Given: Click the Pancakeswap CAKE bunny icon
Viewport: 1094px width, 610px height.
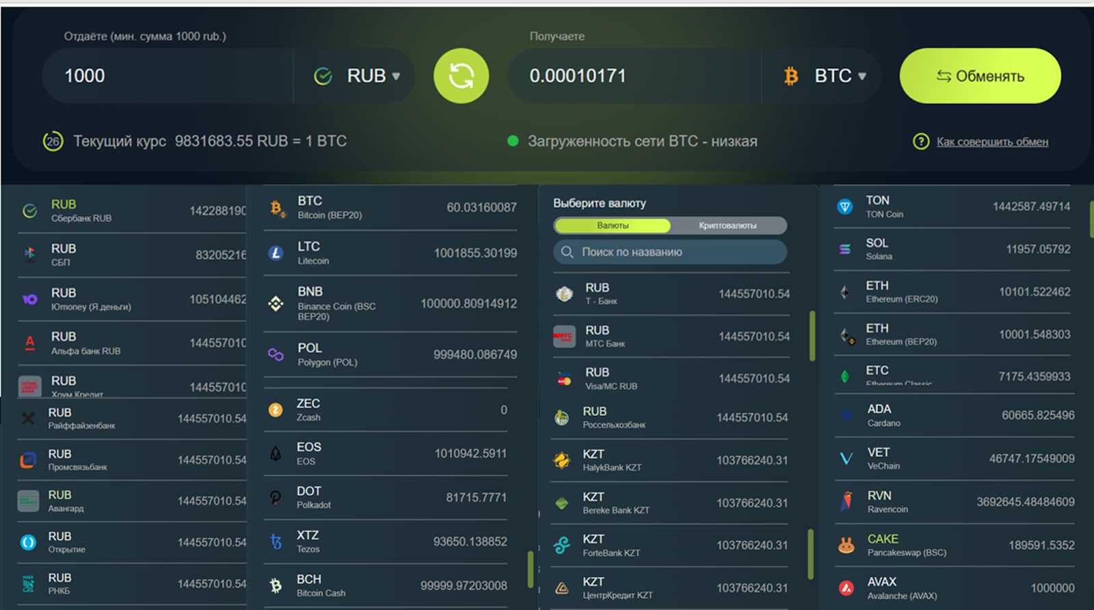Looking at the screenshot, I should [x=846, y=545].
